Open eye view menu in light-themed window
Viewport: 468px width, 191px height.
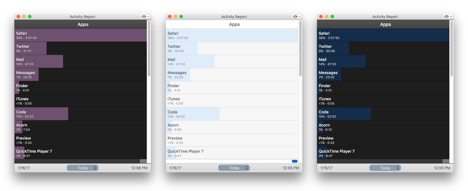point(297,17)
